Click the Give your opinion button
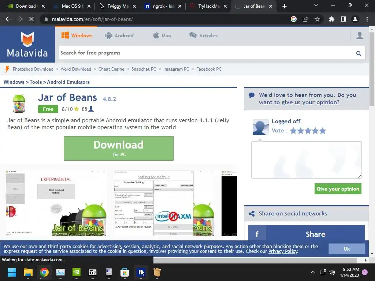 (x=338, y=189)
